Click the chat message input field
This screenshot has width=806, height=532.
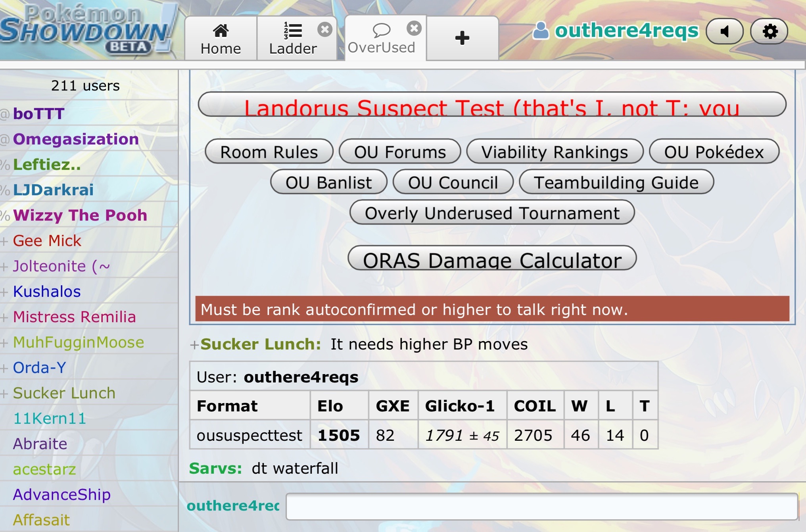pos(542,507)
